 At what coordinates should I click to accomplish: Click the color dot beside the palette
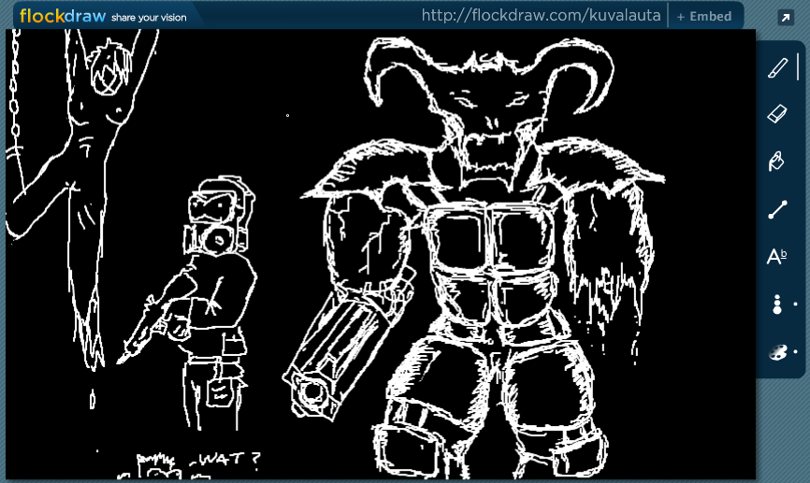coord(795,352)
